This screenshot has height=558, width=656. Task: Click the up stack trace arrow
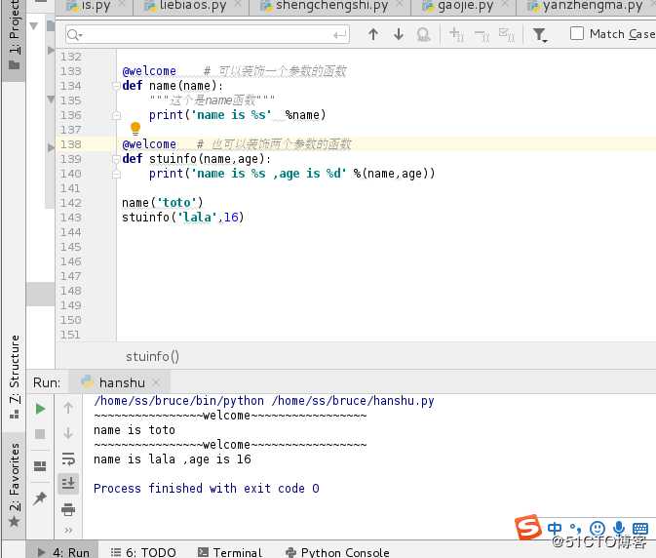click(x=68, y=408)
